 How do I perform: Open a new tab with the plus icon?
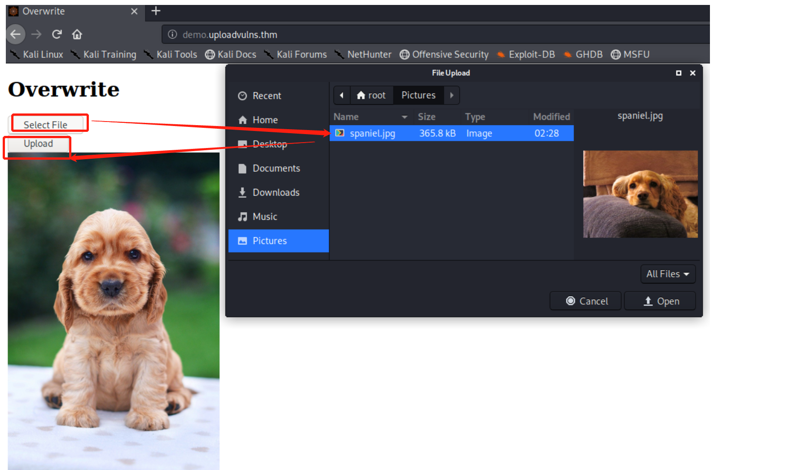point(156,11)
